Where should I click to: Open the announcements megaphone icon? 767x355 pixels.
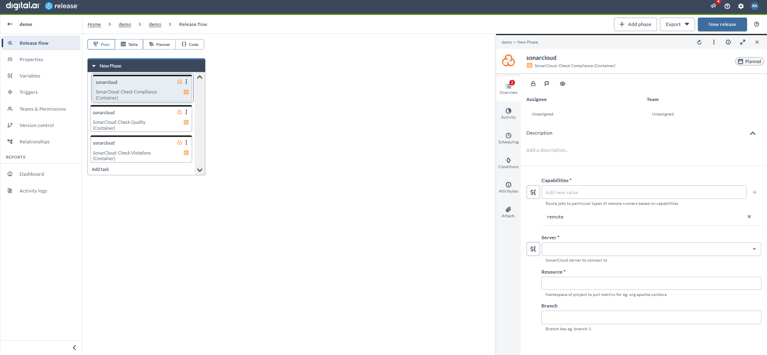pyautogui.click(x=713, y=6)
